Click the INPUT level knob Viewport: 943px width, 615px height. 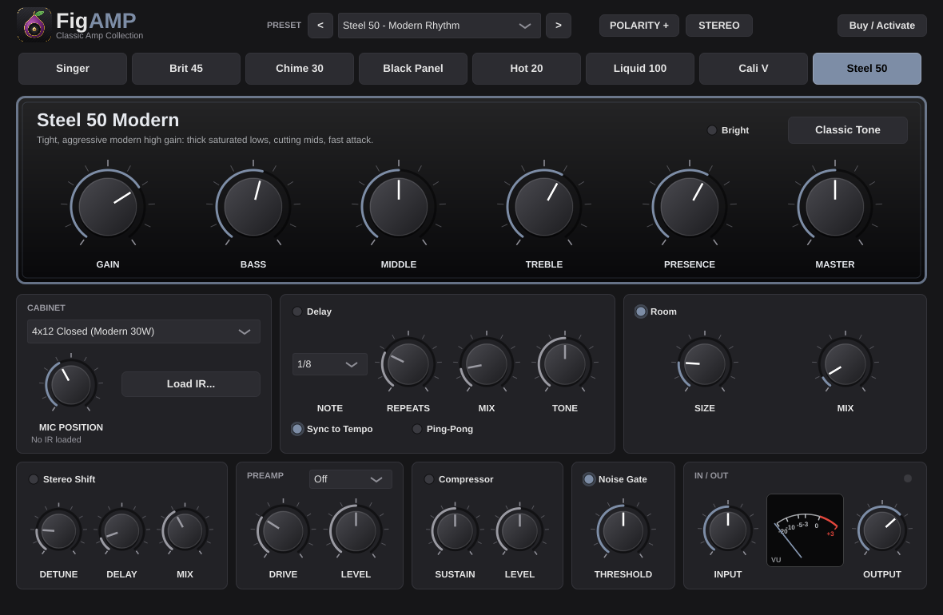tap(728, 531)
